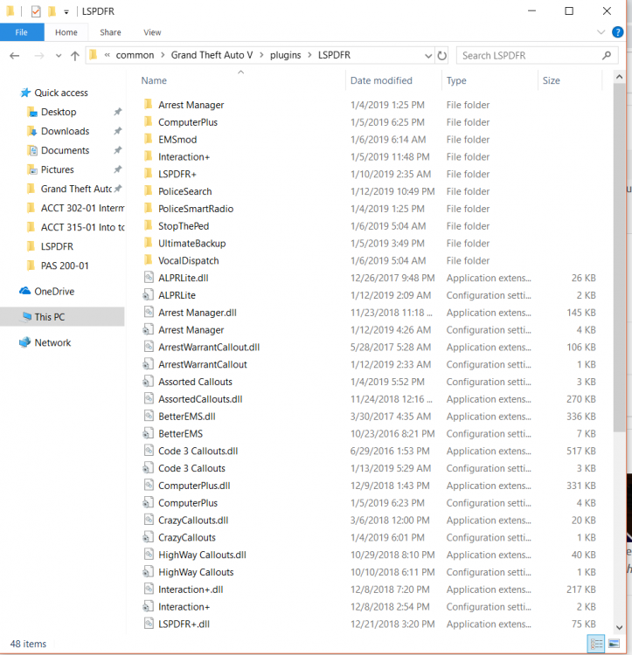Select Network in the navigation pane
This screenshot has height=655, width=632.
click(52, 342)
